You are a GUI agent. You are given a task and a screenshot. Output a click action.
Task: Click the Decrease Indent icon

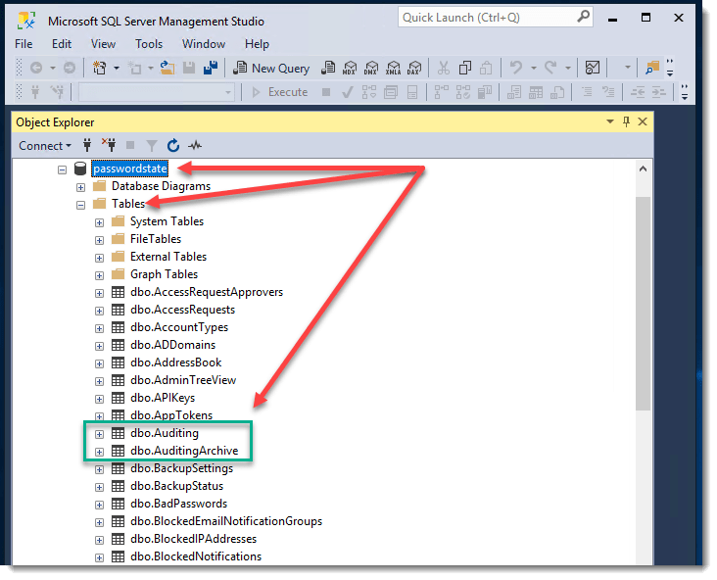[x=637, y=92]
